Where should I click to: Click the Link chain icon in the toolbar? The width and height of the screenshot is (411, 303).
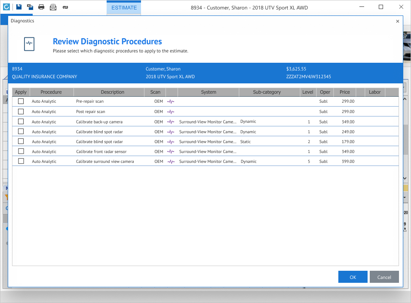click(65, 7)
